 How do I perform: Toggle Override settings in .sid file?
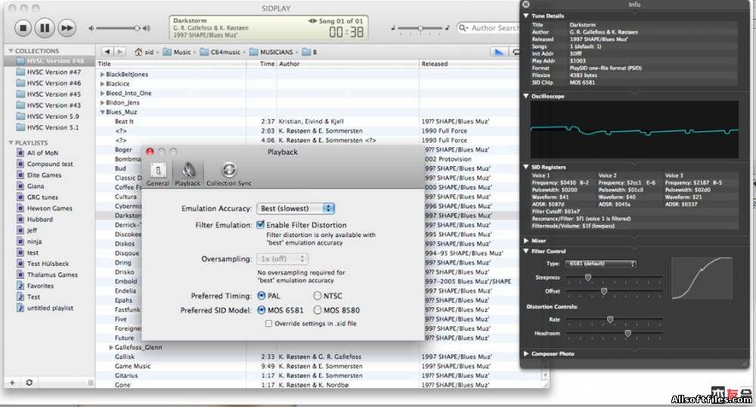(x=268, y=324)
